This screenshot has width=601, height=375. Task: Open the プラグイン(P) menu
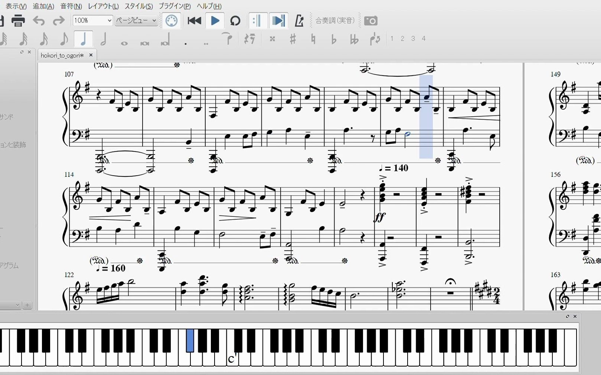coord(174,6)
